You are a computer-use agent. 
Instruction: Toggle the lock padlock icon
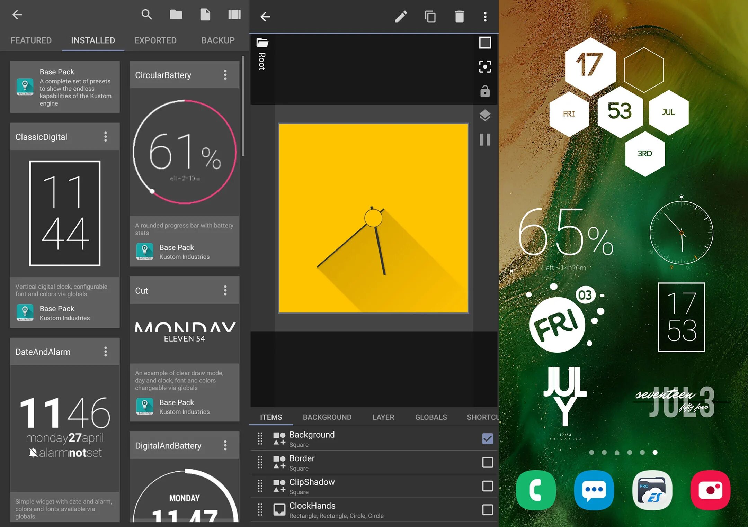pyautogui.click(x=485, y=91)
